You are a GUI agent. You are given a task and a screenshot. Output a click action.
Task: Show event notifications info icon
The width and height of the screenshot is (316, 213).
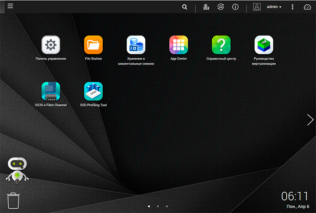click(235, 7)
